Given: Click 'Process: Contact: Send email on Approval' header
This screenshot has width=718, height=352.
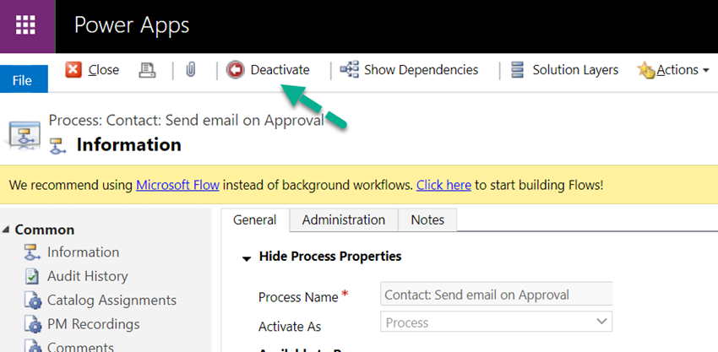Looking at the screenshot, I should pyautogui.click(x=187, y=121).
